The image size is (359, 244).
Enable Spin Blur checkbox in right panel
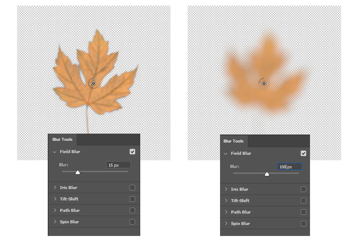point(303,223)
